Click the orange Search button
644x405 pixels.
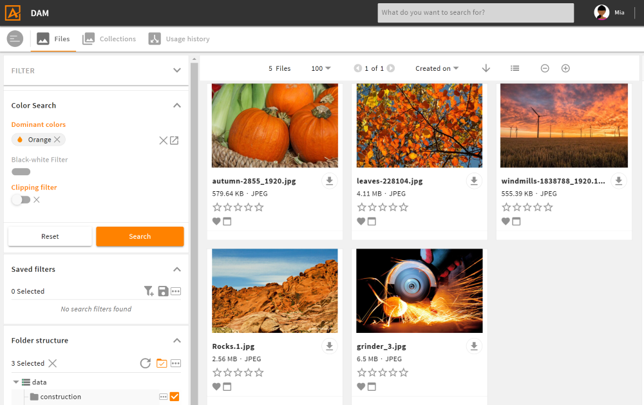(x=140, y=236)
